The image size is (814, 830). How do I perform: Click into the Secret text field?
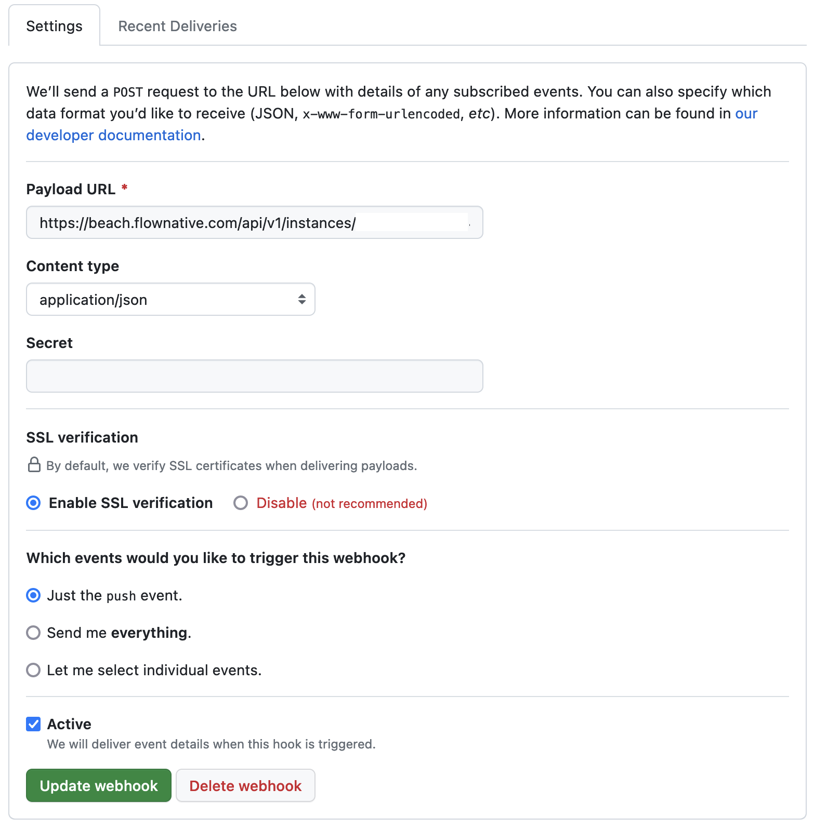click(x=254, y=376)
